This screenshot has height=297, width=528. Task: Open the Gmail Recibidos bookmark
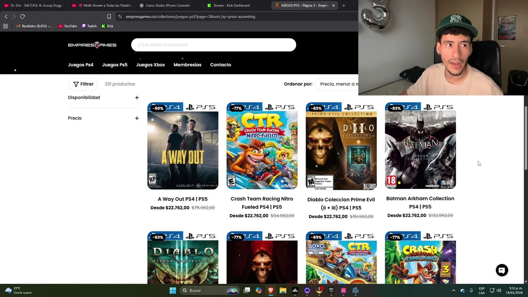click(34, 26)
